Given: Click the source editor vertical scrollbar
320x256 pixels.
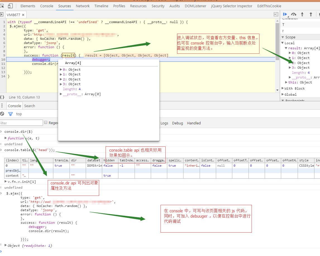Looking at the screenshot, I should [x=277, y=42].
